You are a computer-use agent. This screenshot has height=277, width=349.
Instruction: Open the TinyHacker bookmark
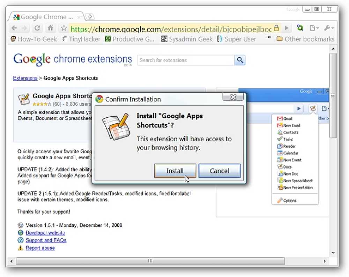[81, 39]
